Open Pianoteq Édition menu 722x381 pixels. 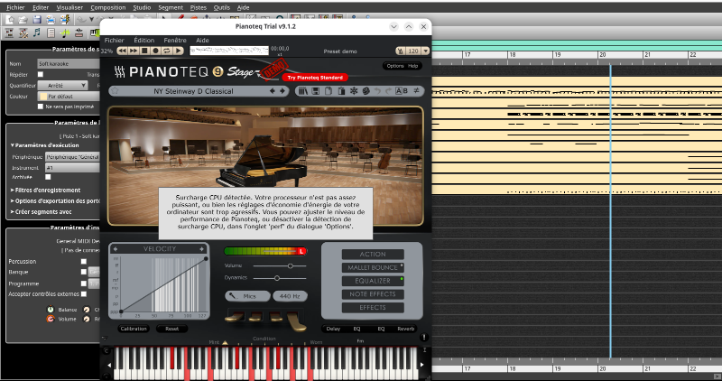(144, 40)
